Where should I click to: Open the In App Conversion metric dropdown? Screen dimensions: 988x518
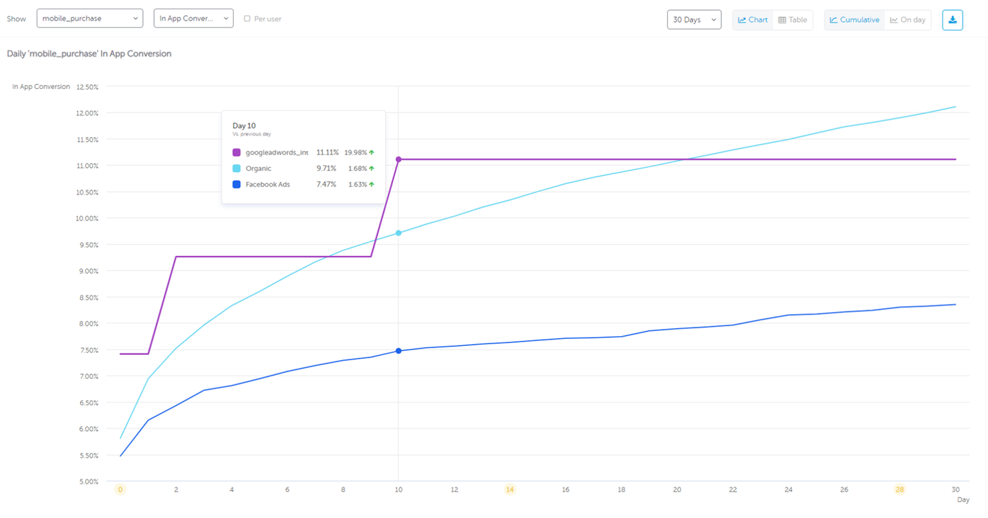point(193,19)
